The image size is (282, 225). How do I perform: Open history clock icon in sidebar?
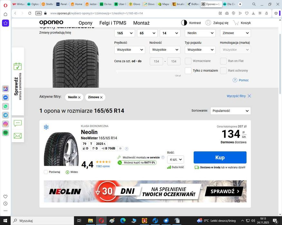(x=5, y=204)
